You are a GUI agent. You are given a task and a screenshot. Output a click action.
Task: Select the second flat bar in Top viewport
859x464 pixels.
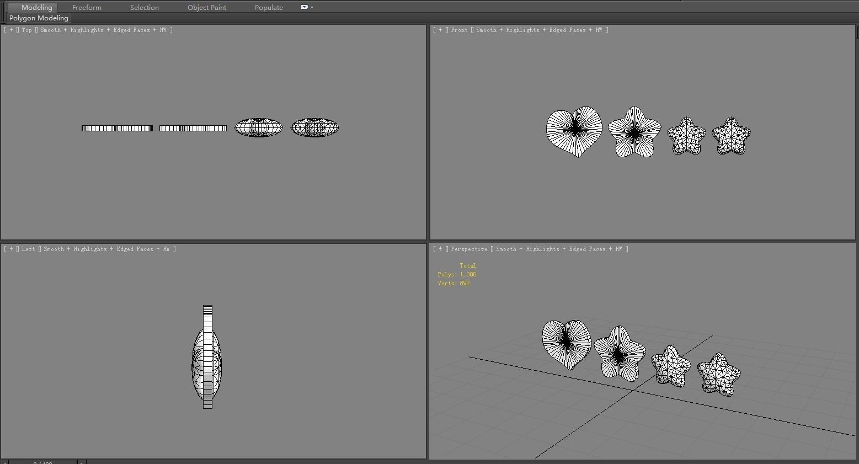[193, 128]
